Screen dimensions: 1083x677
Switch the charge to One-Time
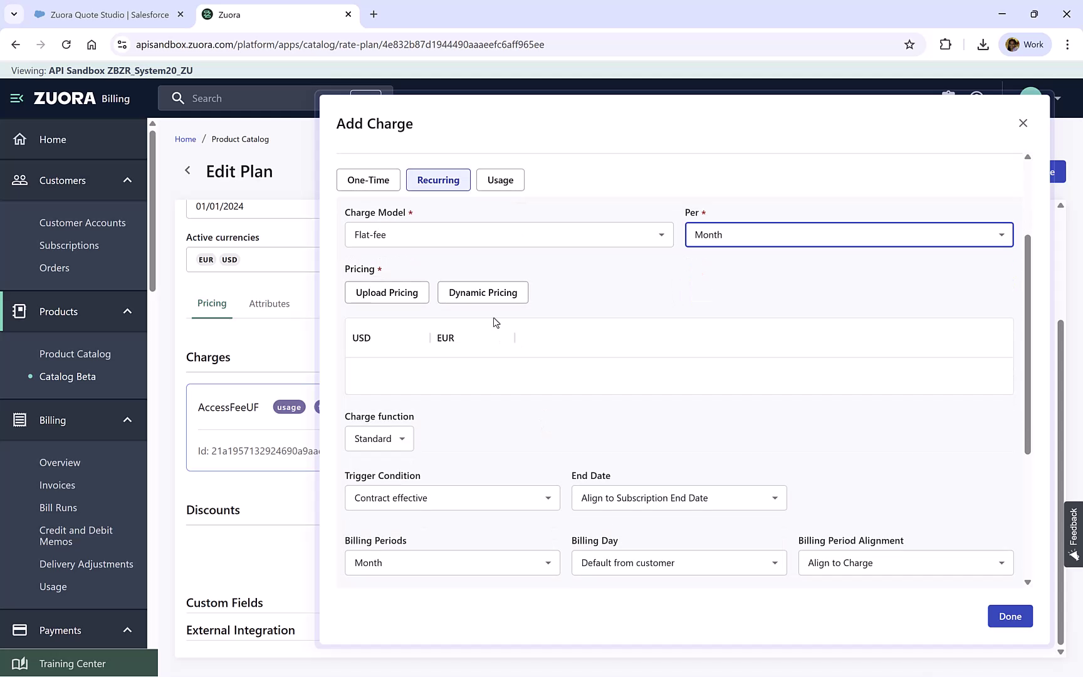click(368, 180)
